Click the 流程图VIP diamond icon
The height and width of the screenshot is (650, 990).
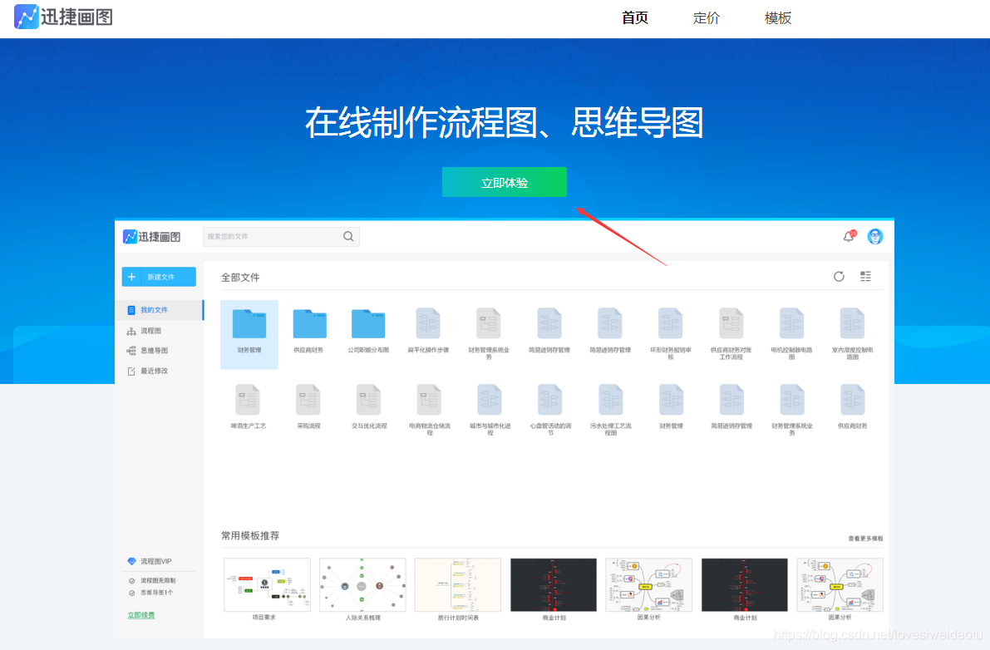click(131, 561)
